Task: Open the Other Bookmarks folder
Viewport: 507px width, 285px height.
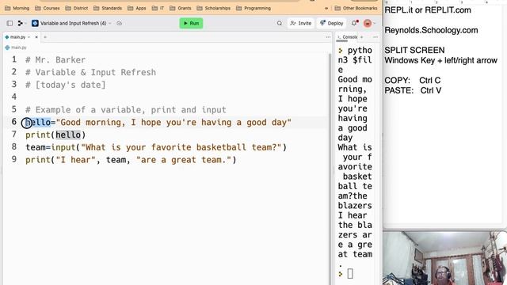Action: [x=356, y=8]
